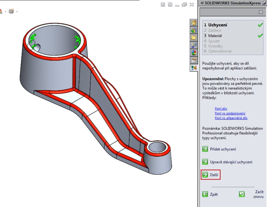Select the small bore hole of the lever
The image size is (267, 207).
point(157,148)
